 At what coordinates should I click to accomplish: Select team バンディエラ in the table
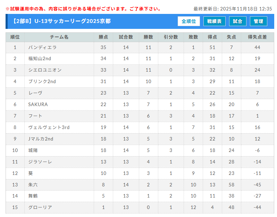(42, 47)
